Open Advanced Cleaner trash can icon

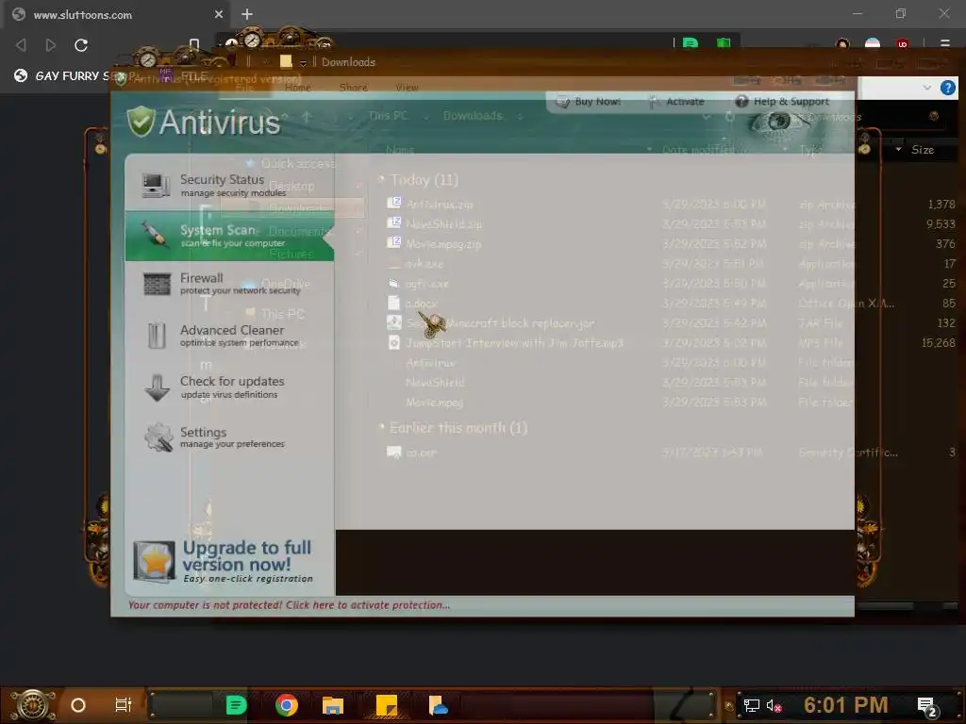[158, 336]
